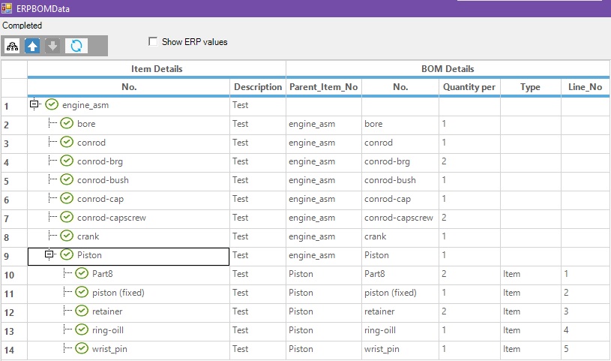Click the BOM Details group header
This screenshot has height=361, width=611.
pyautogui.click(x=448, y=69)
